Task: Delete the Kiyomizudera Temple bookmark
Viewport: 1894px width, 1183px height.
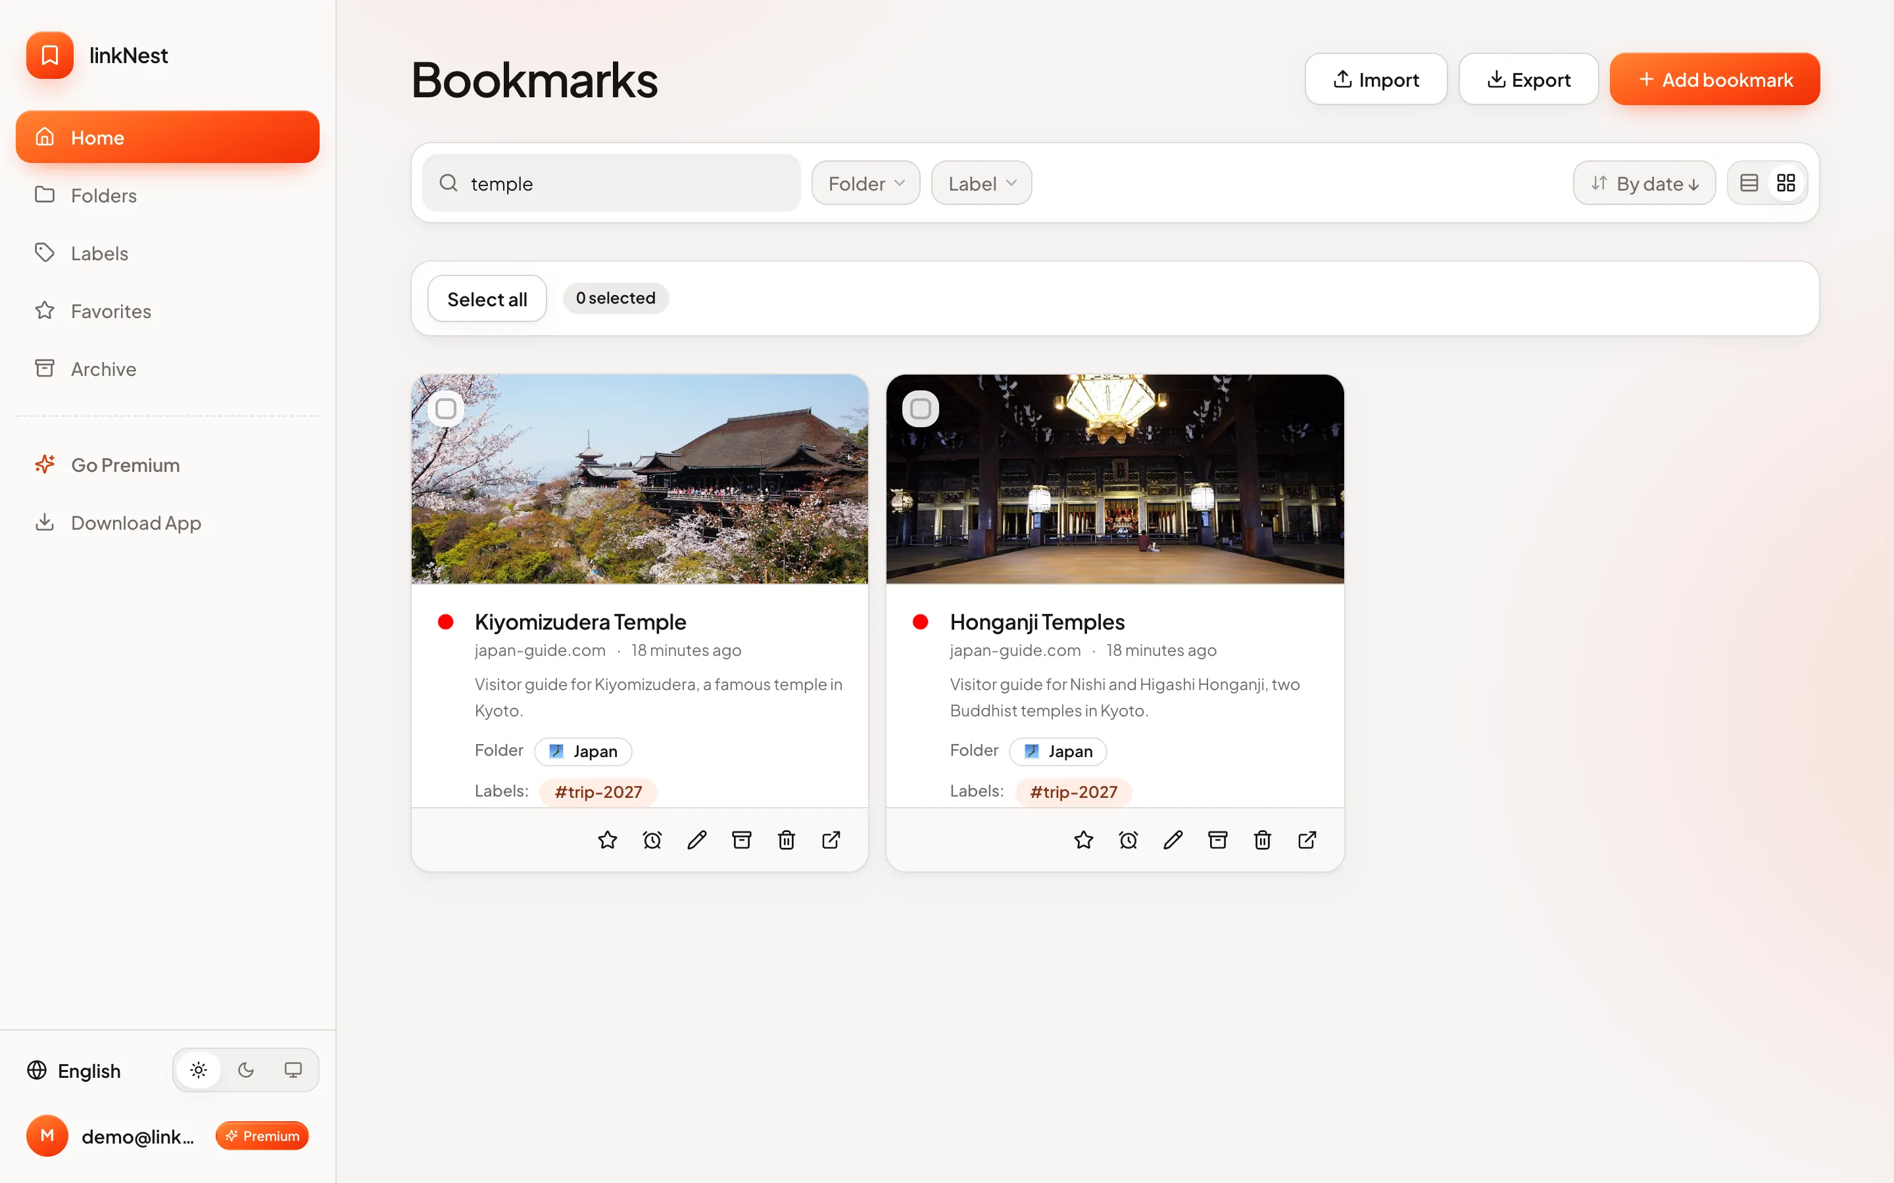Action: click(x=786, y=839)
